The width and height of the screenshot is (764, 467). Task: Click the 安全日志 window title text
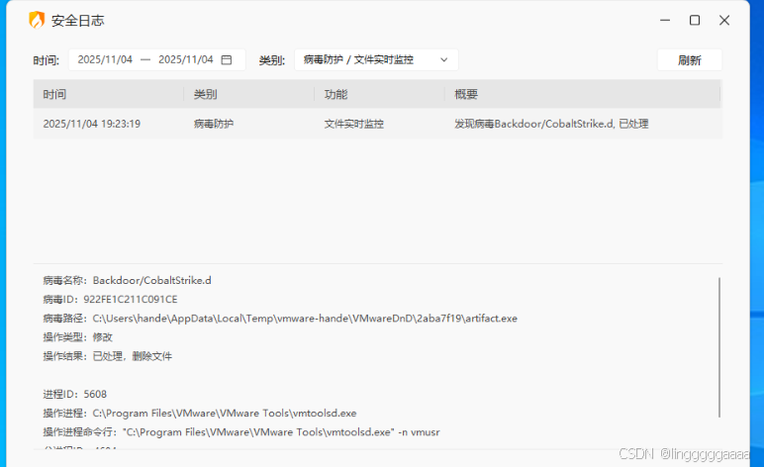tap(77, 21)
